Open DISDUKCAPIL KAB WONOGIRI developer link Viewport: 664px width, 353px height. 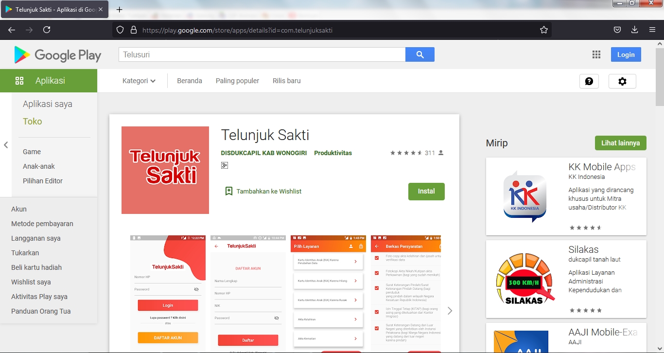(x=264, y=153)
